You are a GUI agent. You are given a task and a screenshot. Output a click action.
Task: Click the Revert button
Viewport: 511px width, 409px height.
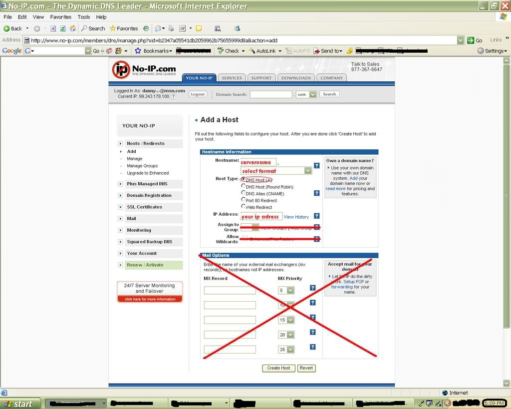coord(306,368)
